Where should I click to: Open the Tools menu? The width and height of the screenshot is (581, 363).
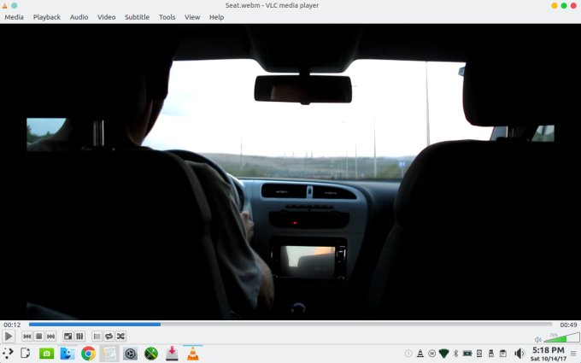167,17
